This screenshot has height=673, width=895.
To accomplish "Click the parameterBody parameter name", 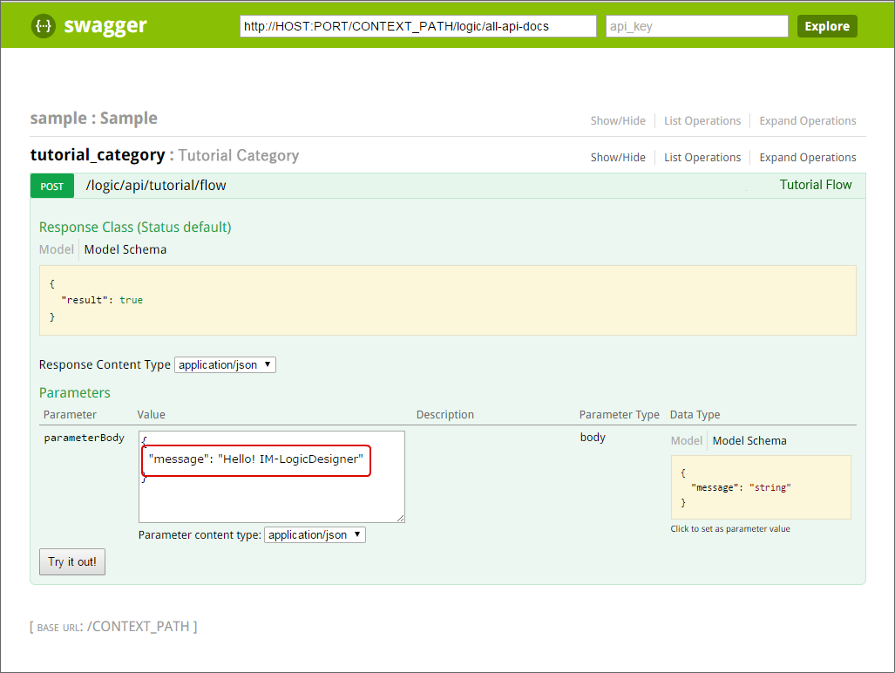I will [x=84, y=438].
